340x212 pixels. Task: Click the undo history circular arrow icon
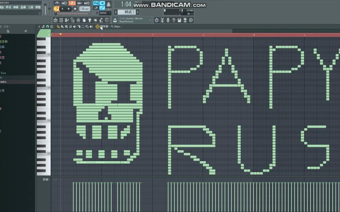156,20
